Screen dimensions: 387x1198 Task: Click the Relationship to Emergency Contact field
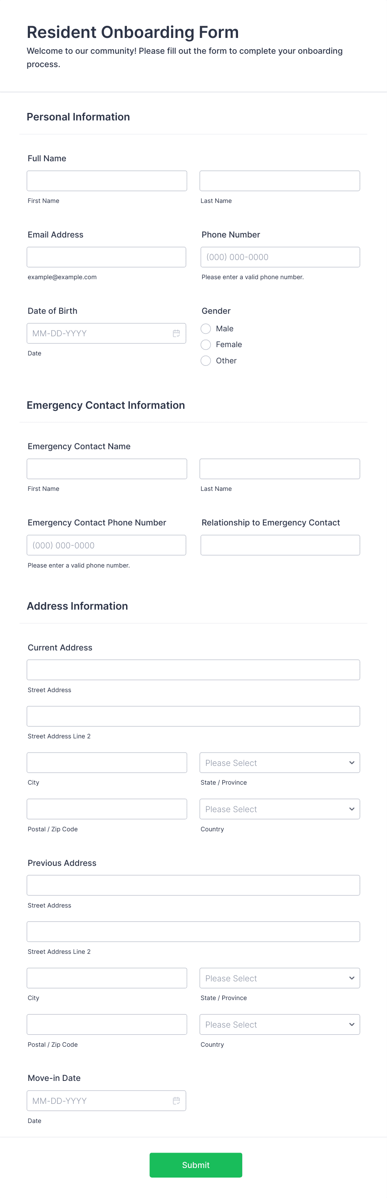pyautogui.click(x=279, y=545)
